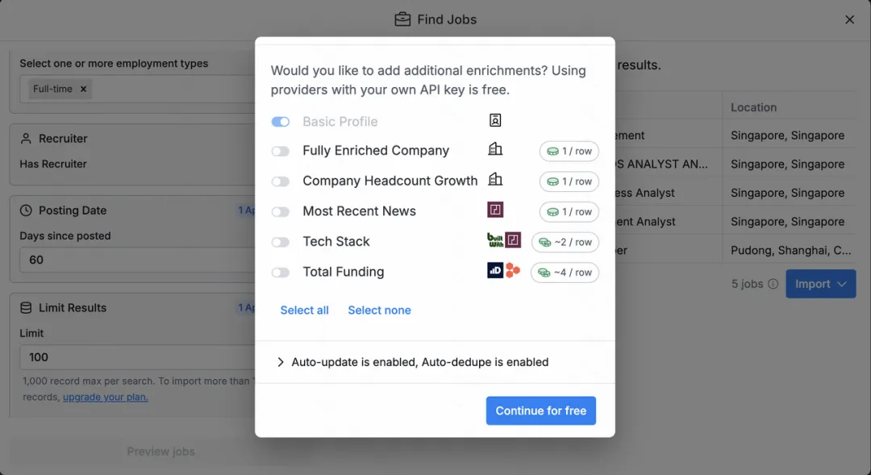Click the briefcase icon beside Find Jobs

[x=402, y=19]
